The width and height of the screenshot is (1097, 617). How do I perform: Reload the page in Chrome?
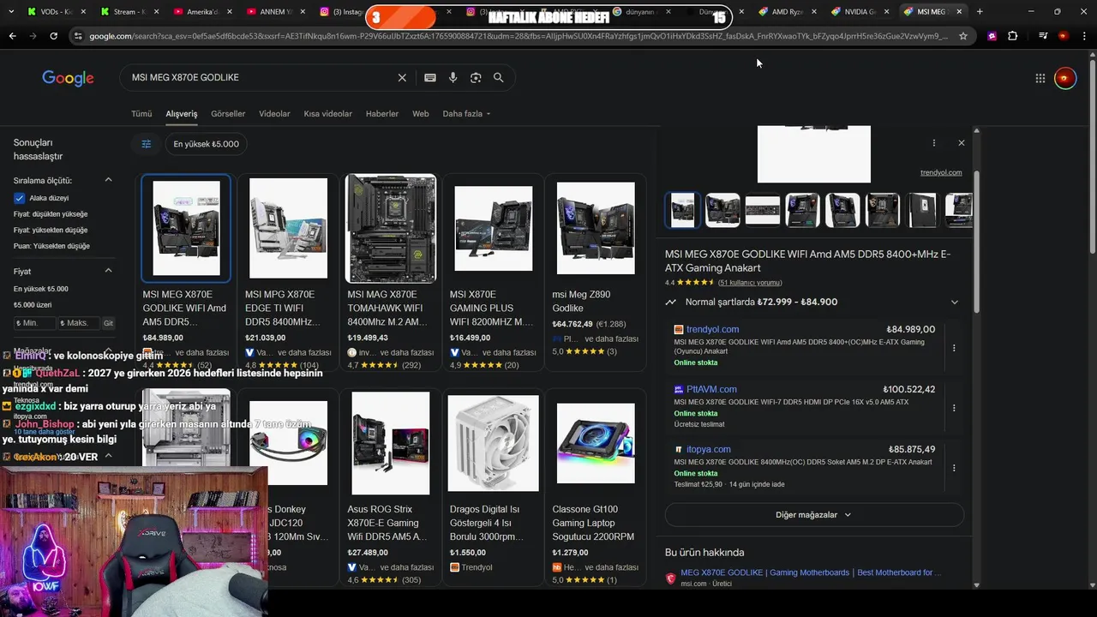(x=53, y=36)
